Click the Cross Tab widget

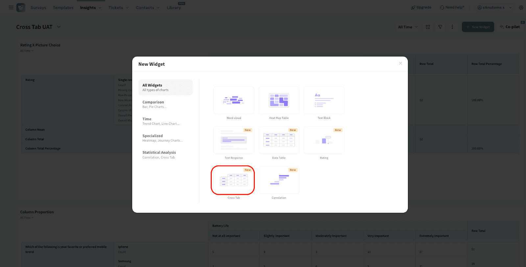(233, 180)
